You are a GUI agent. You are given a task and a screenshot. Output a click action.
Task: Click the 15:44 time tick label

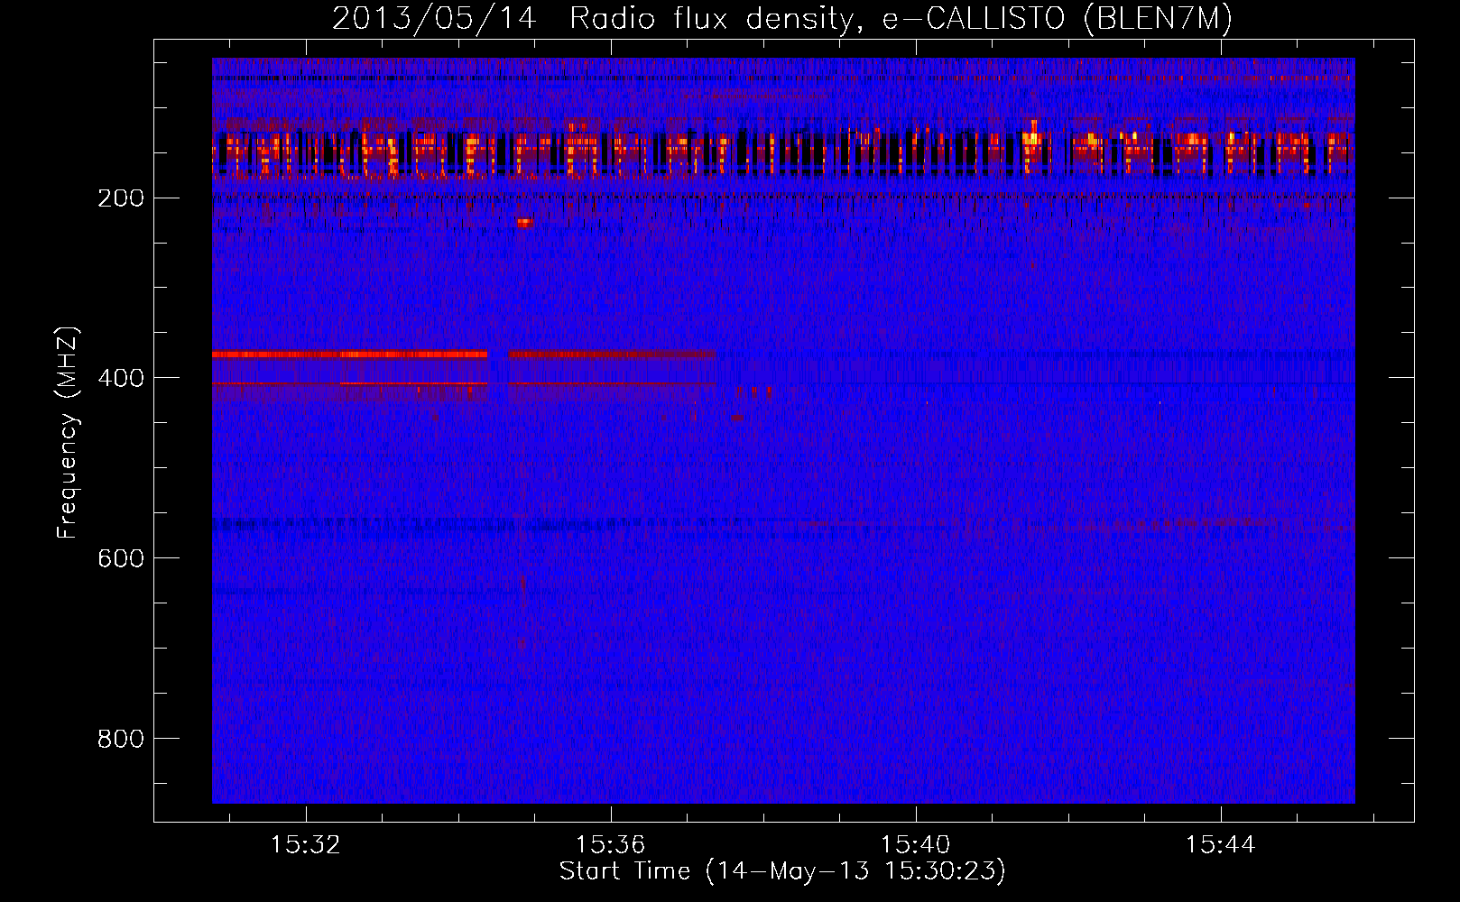click(x=1221, y=844)
